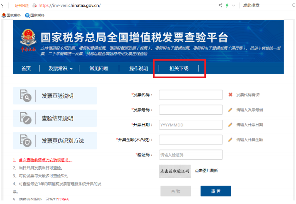Click the 发票代码有误! error message
This screenshot has height=204, width=296.
tap(248, 95)
